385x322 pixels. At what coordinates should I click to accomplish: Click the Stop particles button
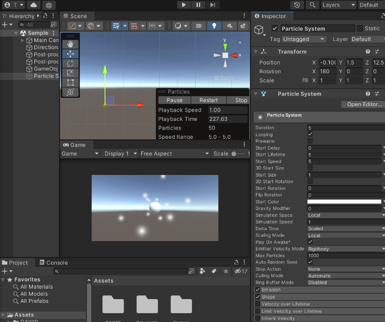coord(238,100)
